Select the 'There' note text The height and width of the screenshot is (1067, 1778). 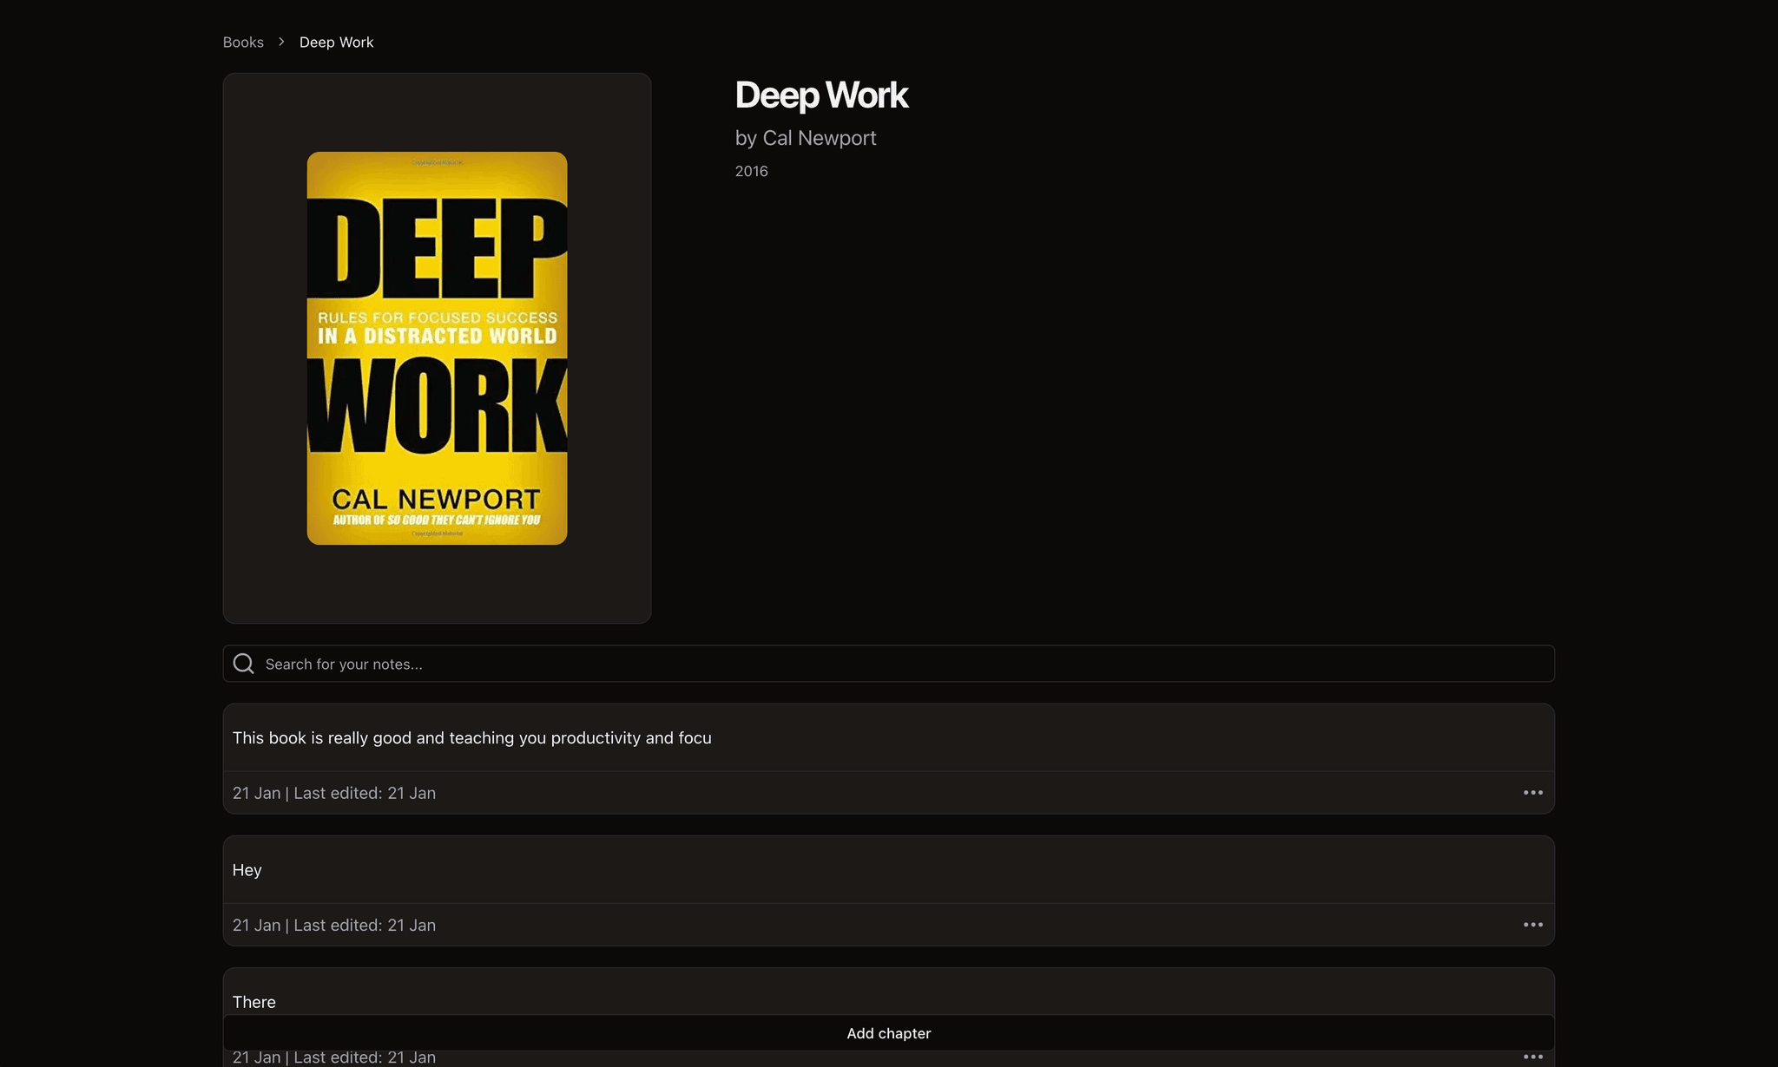click(254, 1002)
